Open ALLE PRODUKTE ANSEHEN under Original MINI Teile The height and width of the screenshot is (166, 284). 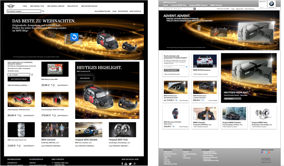119,146
